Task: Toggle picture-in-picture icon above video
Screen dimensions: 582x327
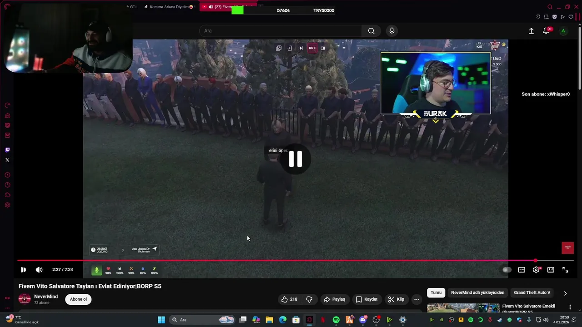Action: [323, 48]
